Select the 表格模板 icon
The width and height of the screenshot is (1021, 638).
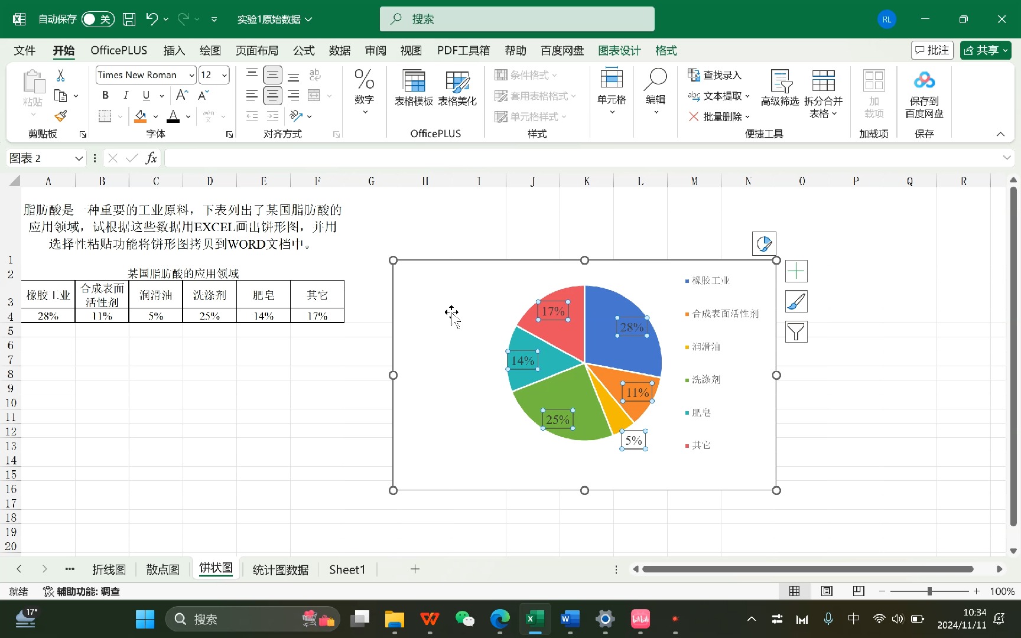[414, 89]
